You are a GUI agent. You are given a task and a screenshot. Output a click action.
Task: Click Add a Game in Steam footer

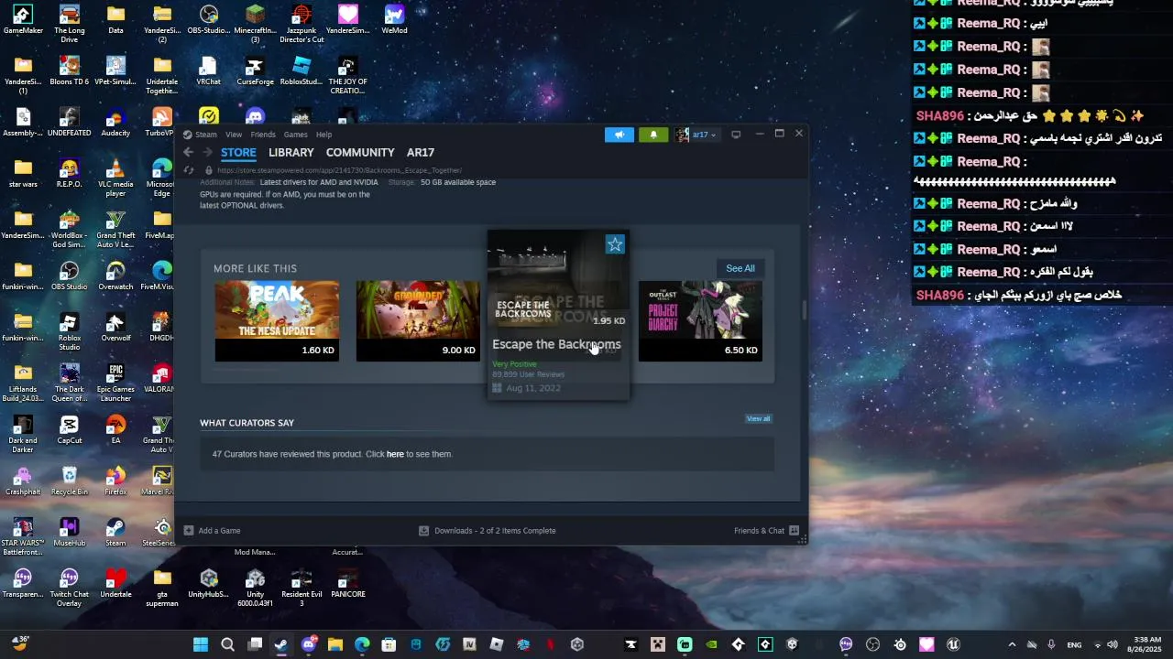tap(212, 531)
